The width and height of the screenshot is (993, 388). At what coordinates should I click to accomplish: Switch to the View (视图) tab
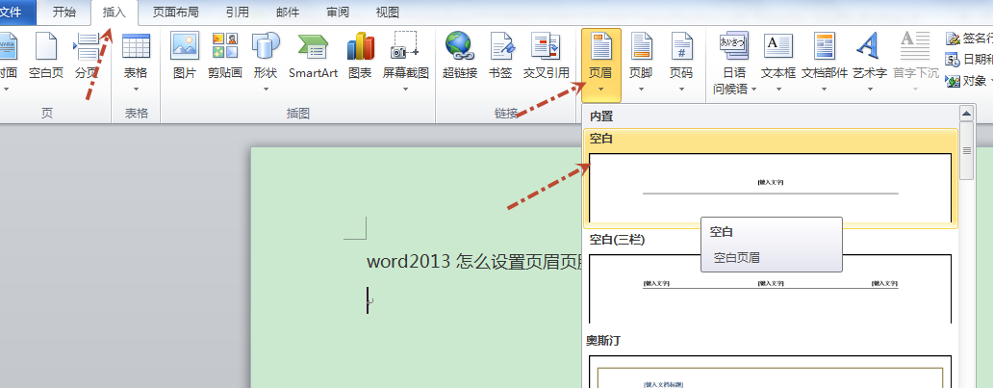(387, 13)
